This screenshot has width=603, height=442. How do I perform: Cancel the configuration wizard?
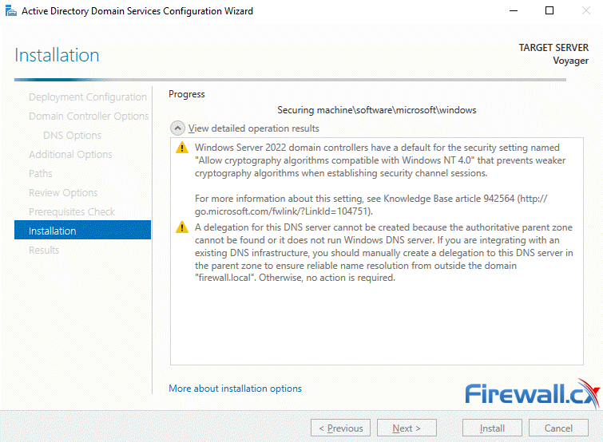(558, 428)
